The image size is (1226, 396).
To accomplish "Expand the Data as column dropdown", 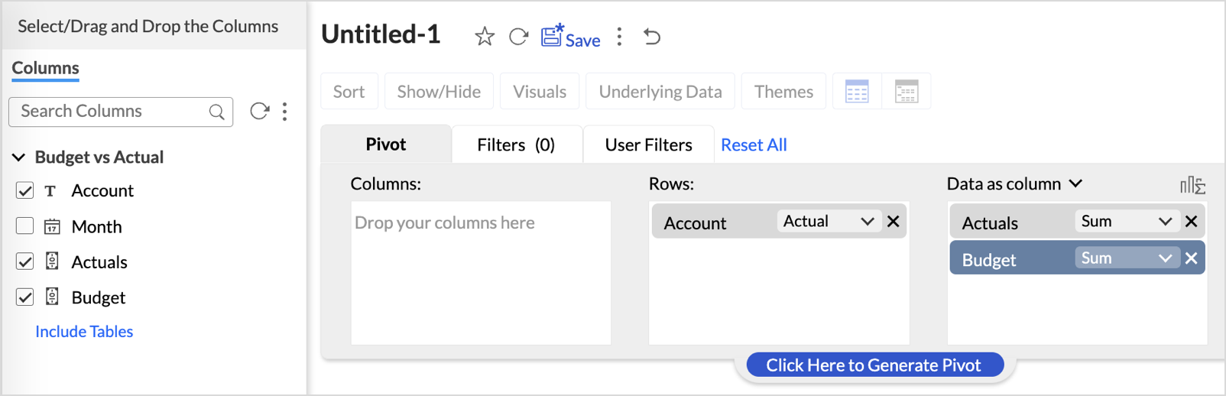I will [1075, 184].
